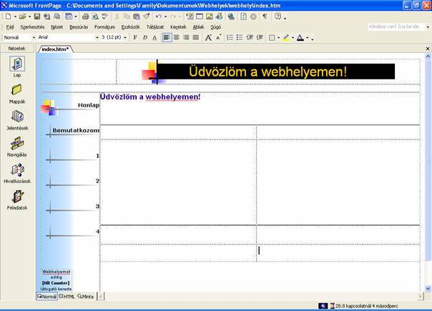The image size is (432, 311).
Task: Click the Bemutatkozom navigation link
Action: pos(75,130)
